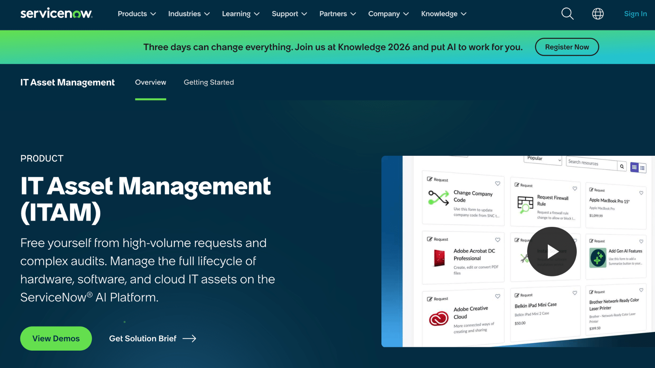Click the Request edit icon on Firewall Rule card

tap(517, 185)
